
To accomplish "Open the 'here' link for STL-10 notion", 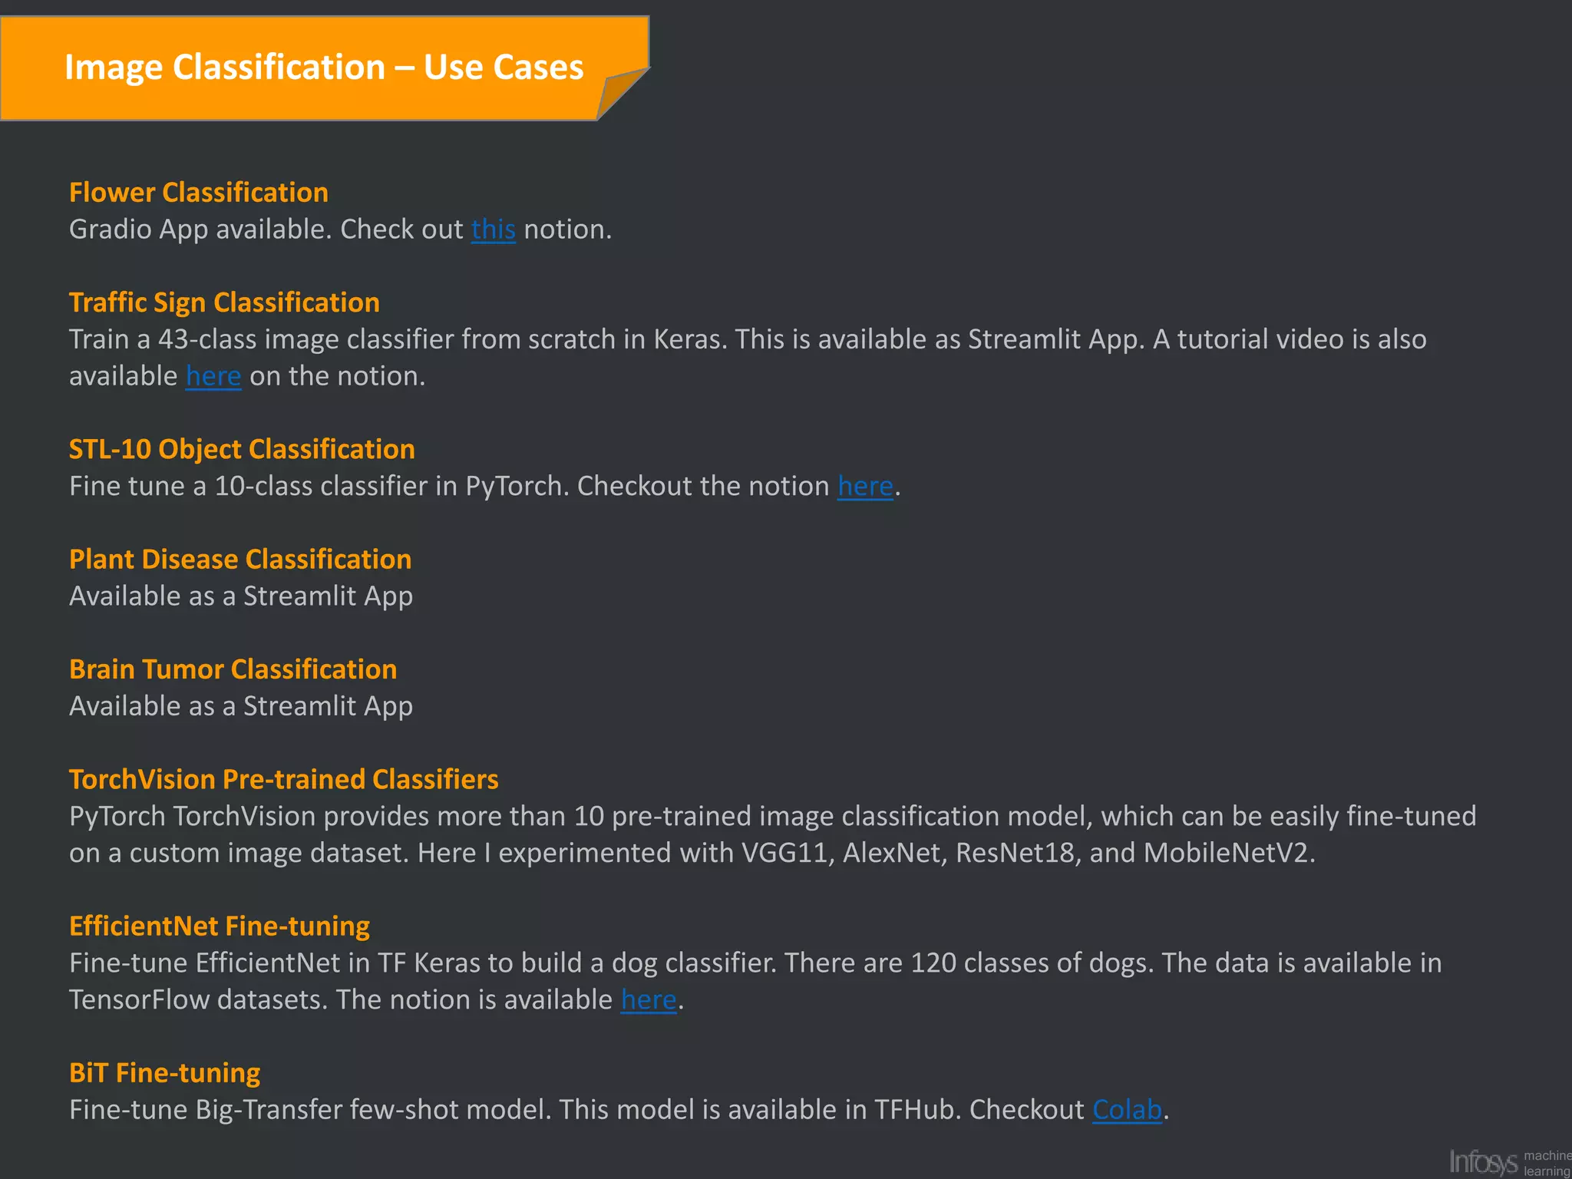I will [x=865, y=486].
